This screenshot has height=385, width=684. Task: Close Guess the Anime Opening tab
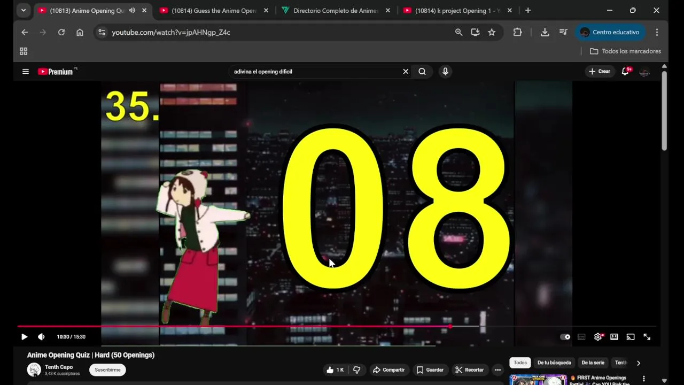(266, 10)
